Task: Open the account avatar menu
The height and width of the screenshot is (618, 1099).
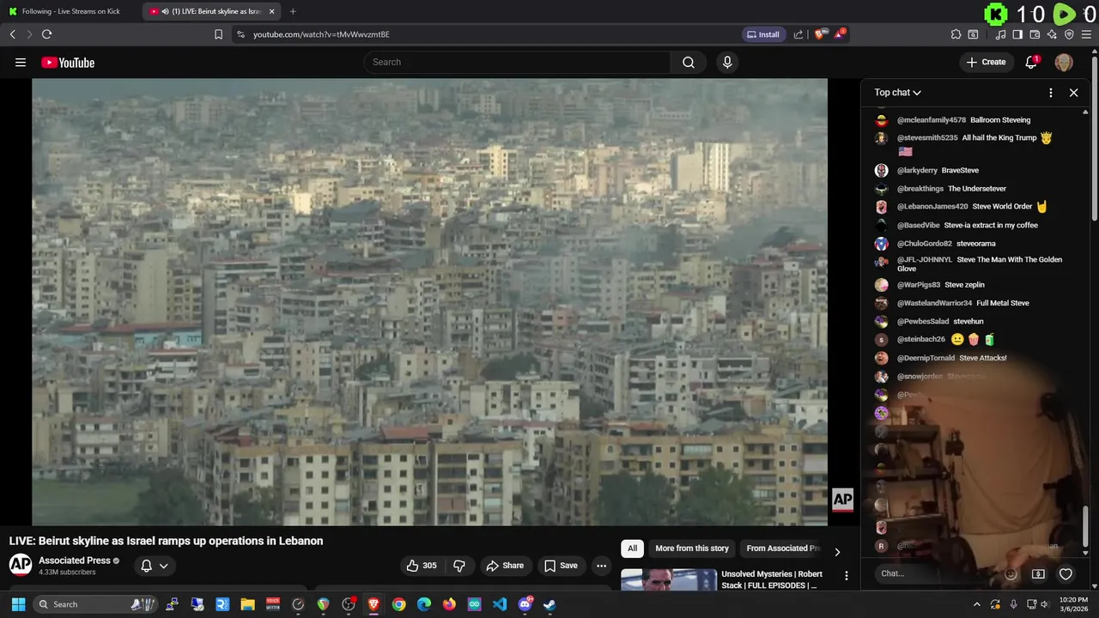Action: pos(1064,62)
